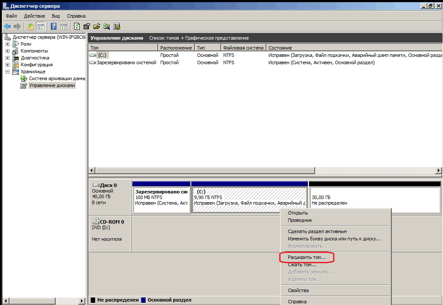
Task: Click the Back arrow in the toolbar
Action: coord(7,27)
